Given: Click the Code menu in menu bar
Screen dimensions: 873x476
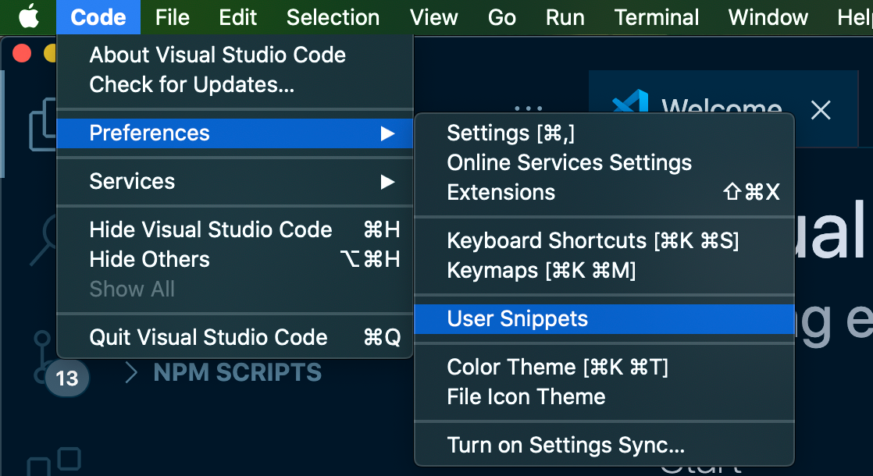Looking at the screenshot, I should [x=98, y=17].
